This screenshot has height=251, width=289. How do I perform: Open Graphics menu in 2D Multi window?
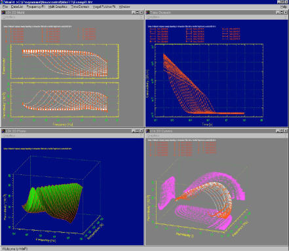pyautogui.click(x=9, y=17)
